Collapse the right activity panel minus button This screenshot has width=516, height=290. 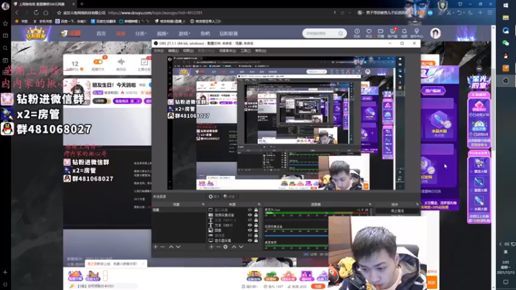coord(479,69)
